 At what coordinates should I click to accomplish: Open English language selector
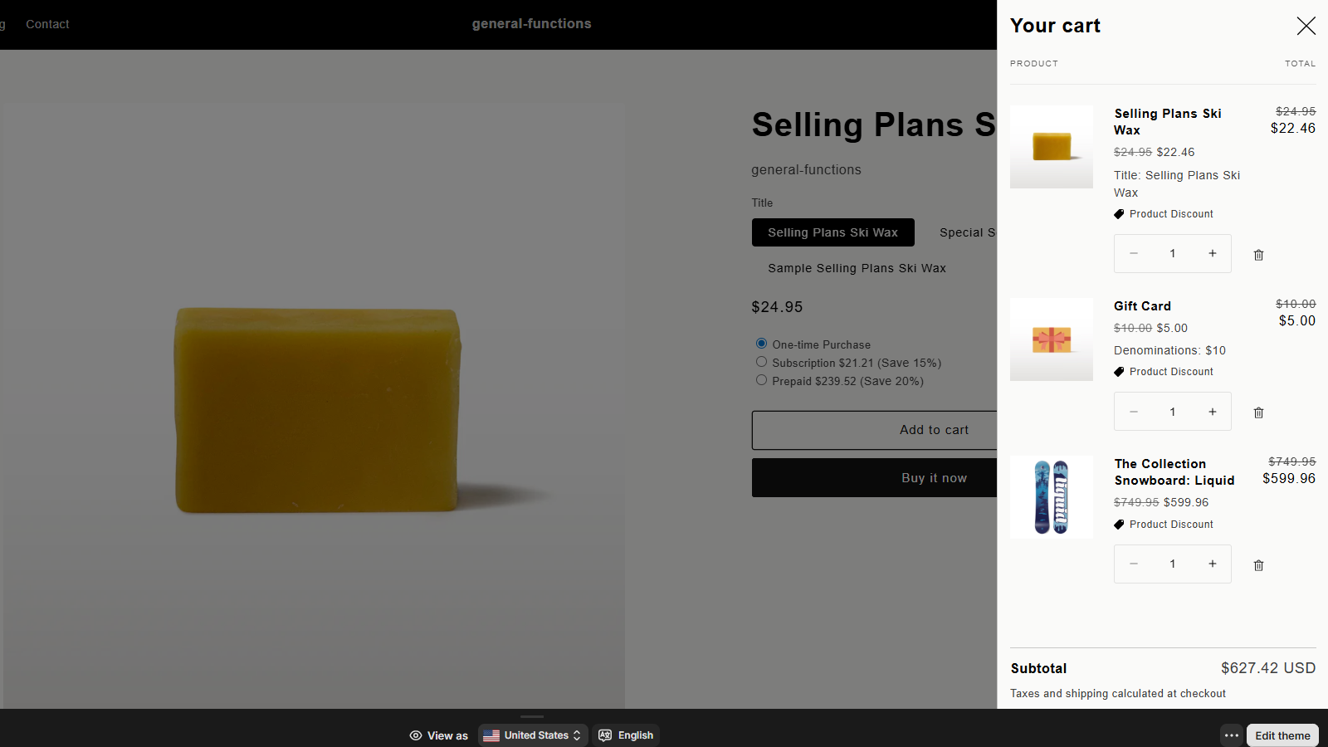626,735
